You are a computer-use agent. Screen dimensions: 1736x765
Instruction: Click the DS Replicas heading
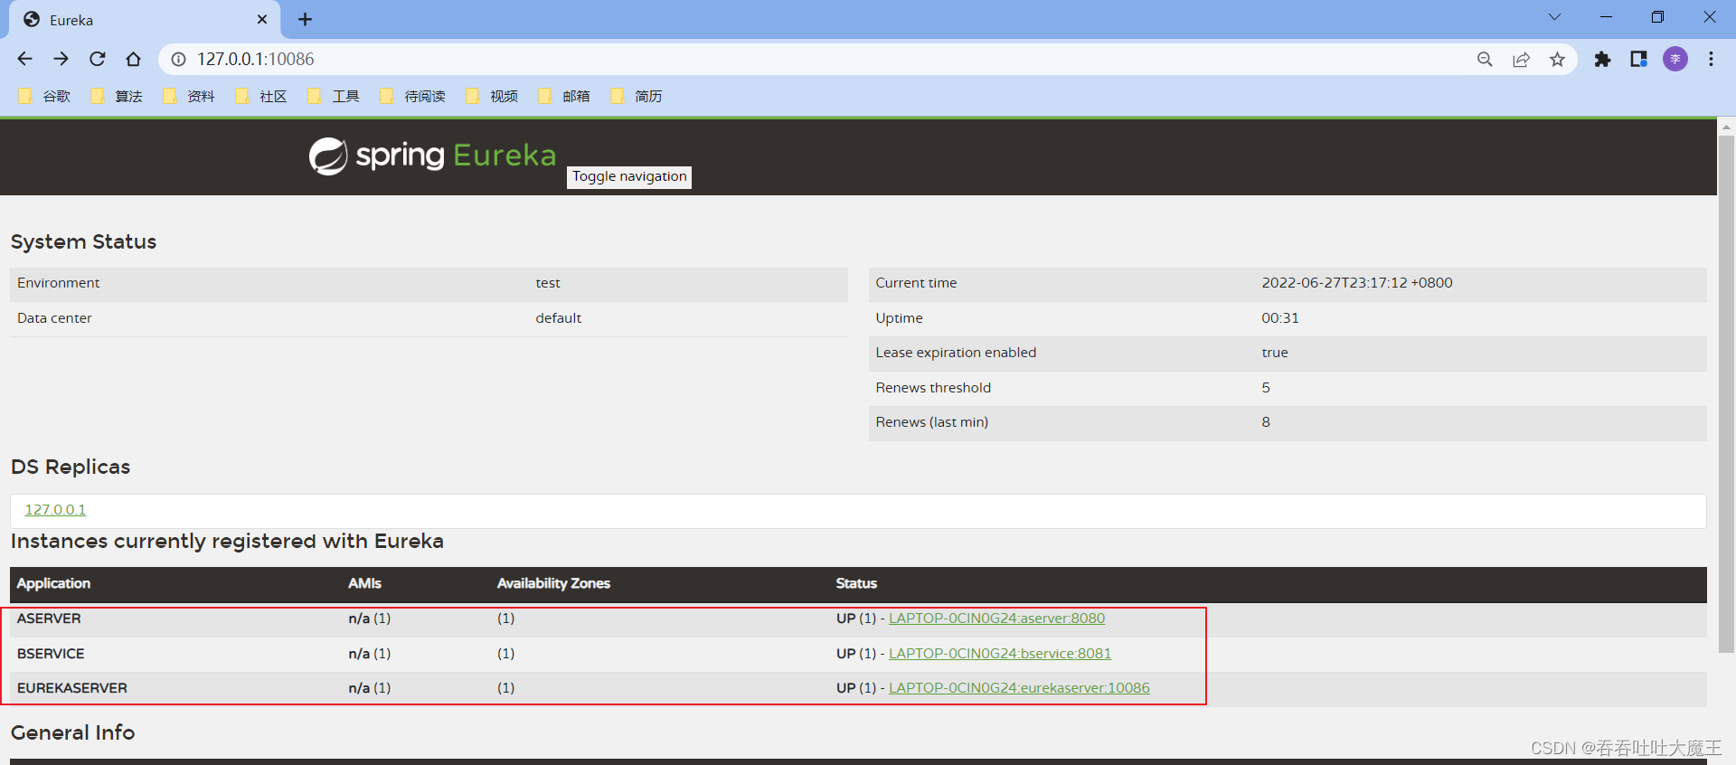coord(71,467)
